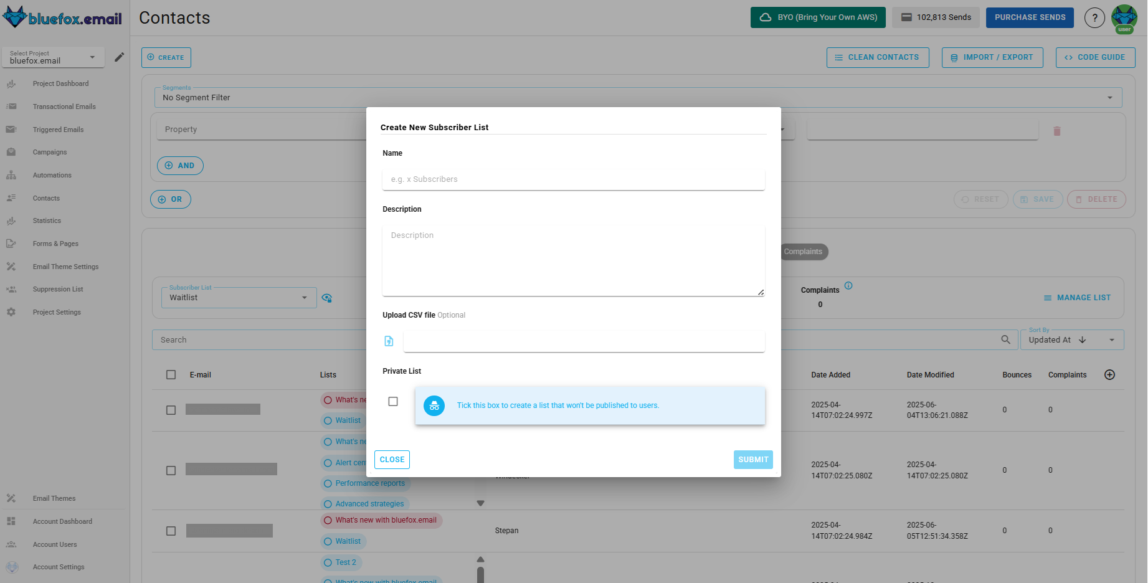This screenshot has width=1148, height=583.
Task: Tick the Private List checkbox
Action: tap(393, 402)
